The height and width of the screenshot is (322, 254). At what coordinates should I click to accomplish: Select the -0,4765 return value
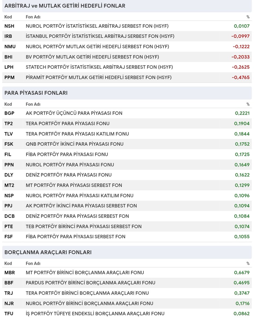click(241, 78)
